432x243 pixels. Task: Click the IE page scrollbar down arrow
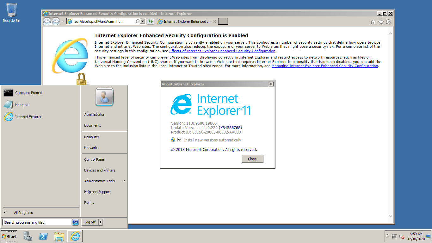pyautogui.click(x=391, y=216)
